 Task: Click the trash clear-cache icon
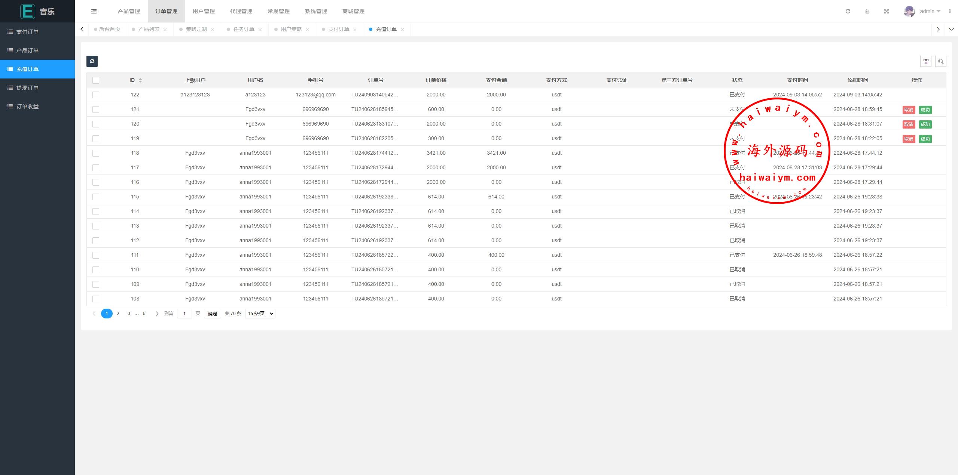pos(867,11)
